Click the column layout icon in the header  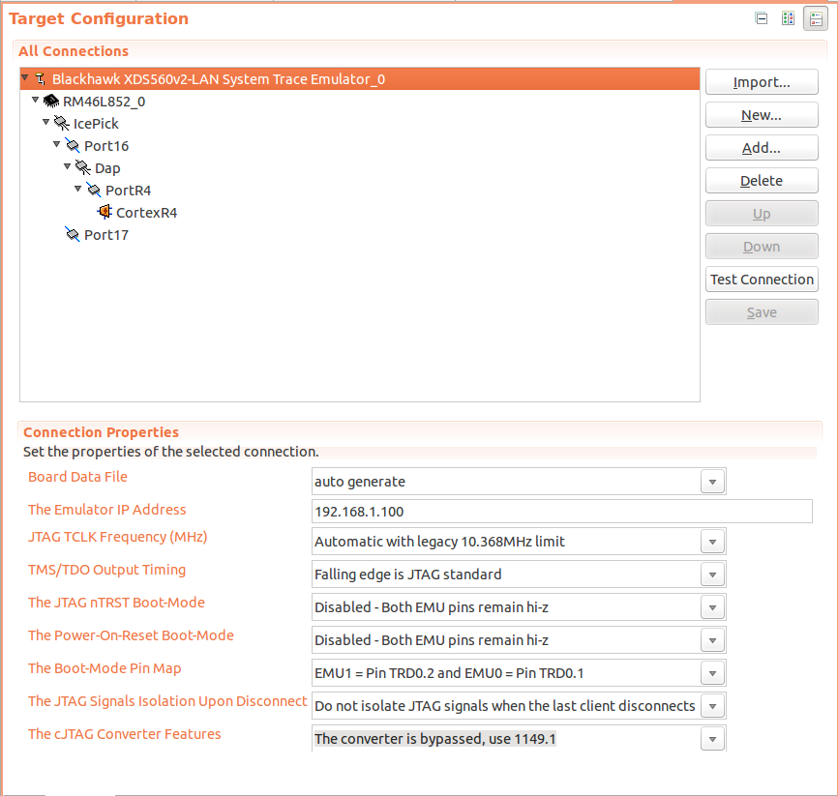788,18
